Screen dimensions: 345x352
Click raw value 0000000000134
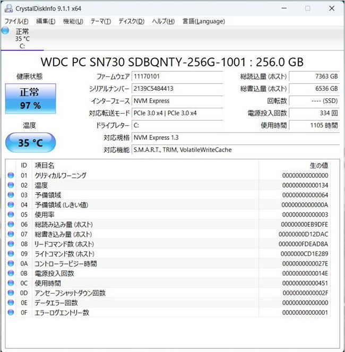coord(305,185)
